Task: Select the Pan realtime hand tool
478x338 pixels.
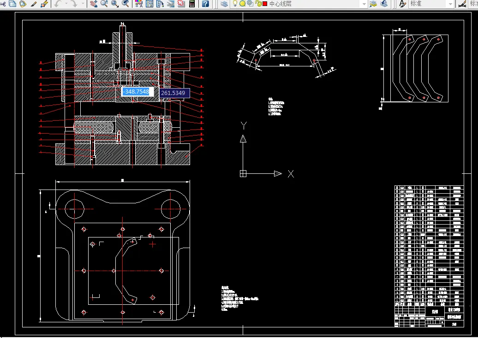Action: point(94,4)
